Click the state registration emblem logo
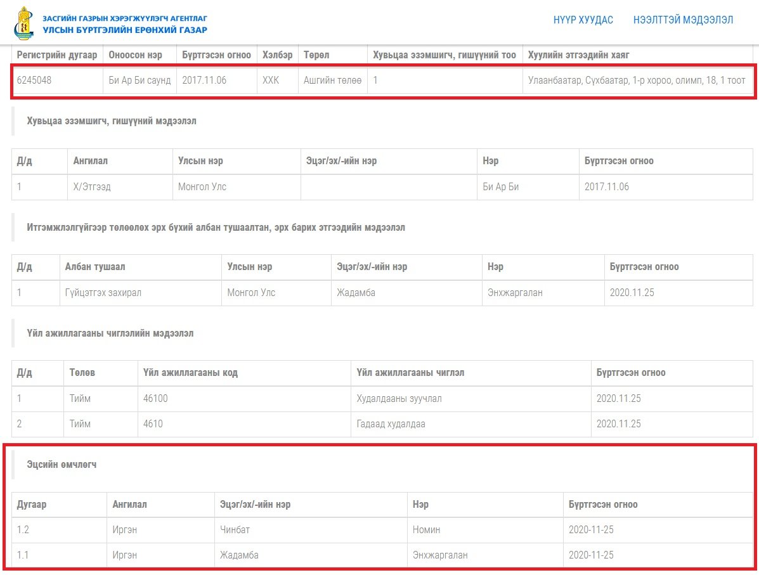 tap(23, 23)
